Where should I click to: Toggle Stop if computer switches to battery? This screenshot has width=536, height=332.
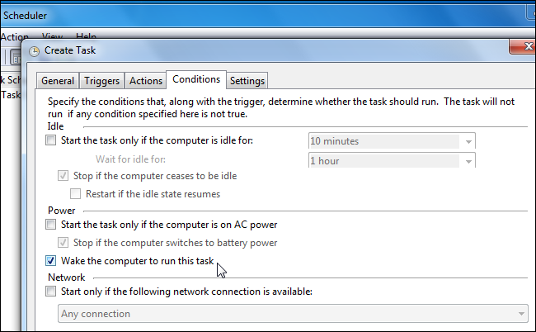pyautogui.click(x=63, y=243)
